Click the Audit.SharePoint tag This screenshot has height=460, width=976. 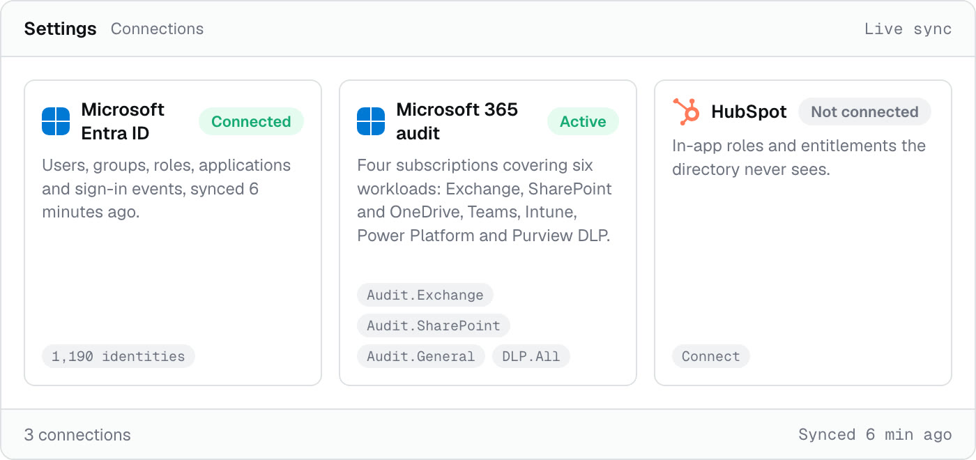pos(434,325)
